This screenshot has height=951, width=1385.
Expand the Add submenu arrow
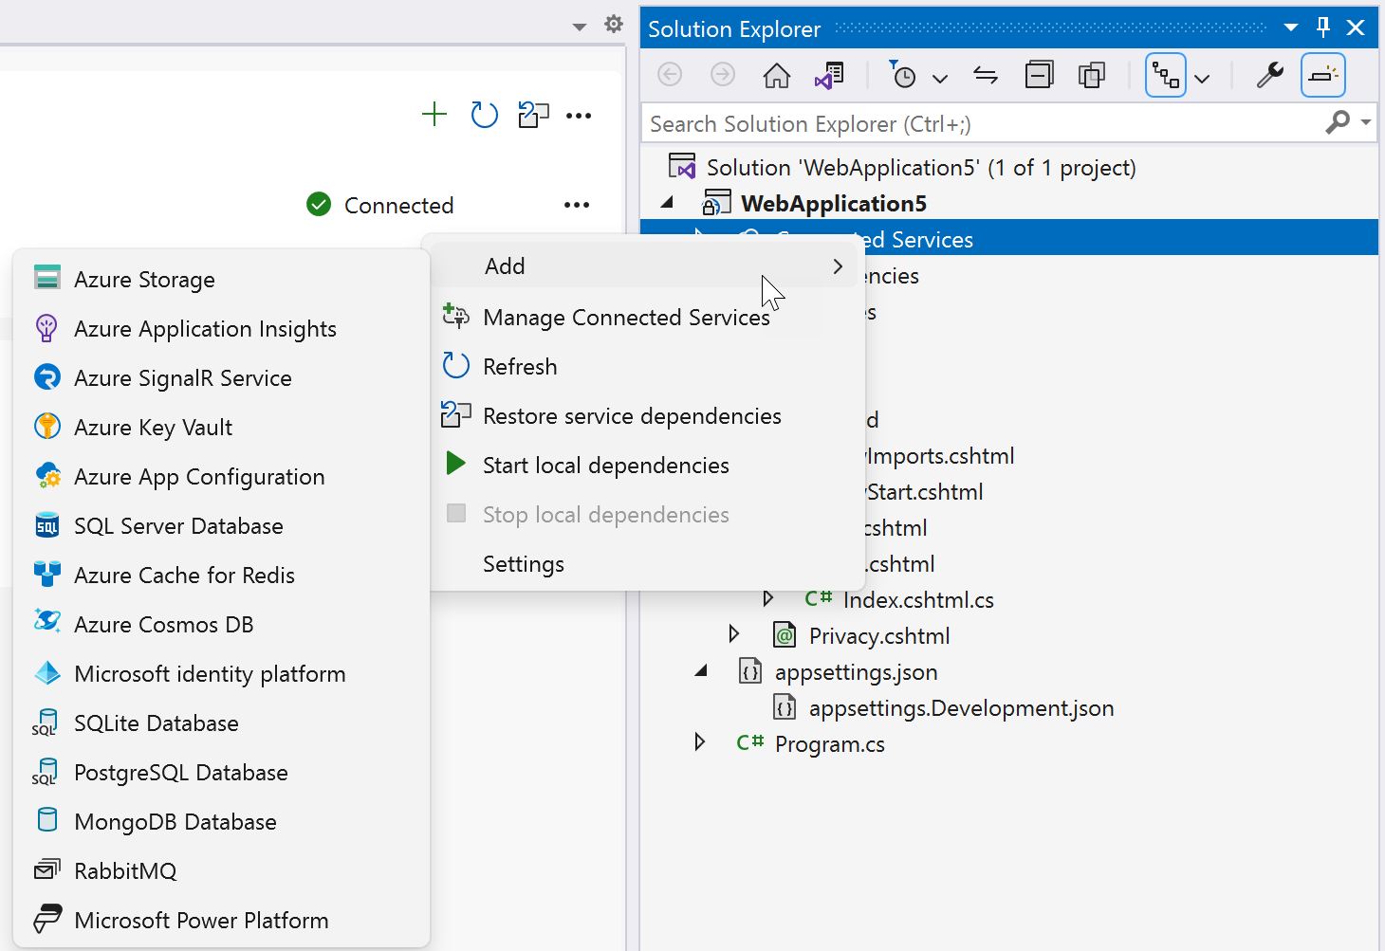[838, 266]
